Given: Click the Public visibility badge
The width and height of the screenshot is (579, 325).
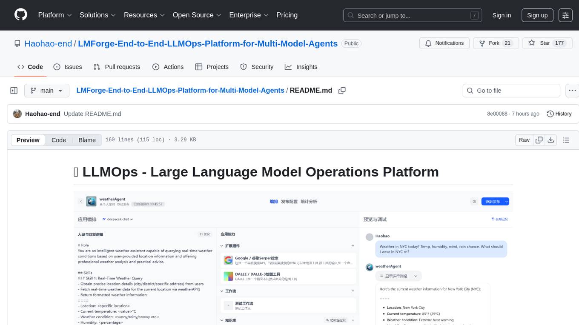Looking at the screenshot, I should [x=351, y=43].
